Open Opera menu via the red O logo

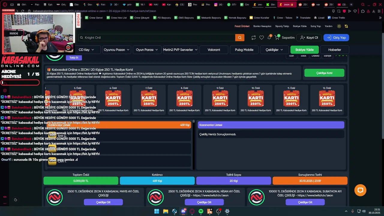point(5,4)
